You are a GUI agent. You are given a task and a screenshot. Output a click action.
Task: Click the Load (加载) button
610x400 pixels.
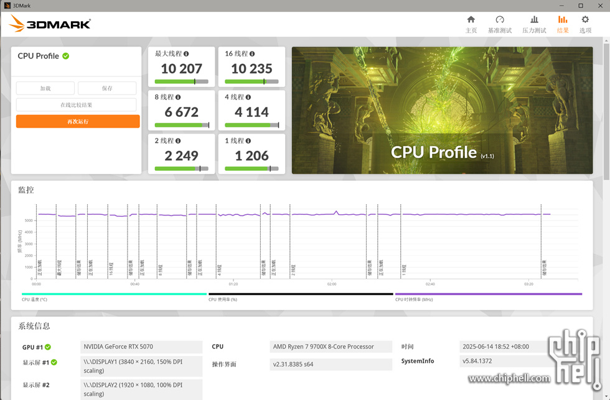pos(45,88)
